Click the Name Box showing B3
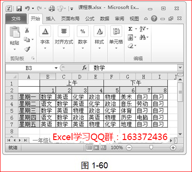The height and width of the screenshot is (172, 192). [x=29, y=68]
